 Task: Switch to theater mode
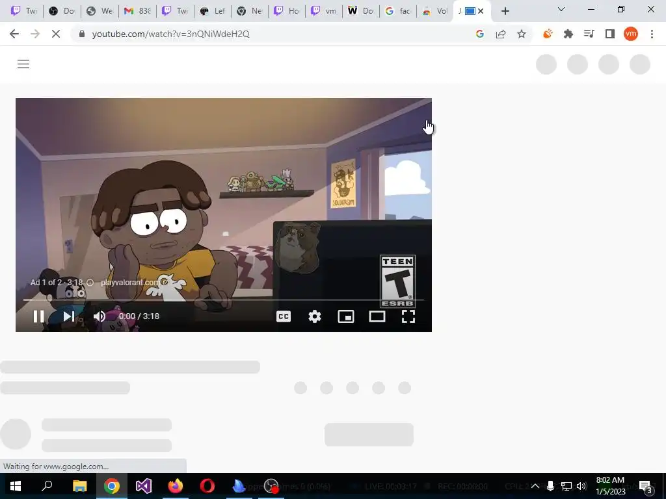pos(377,316)
